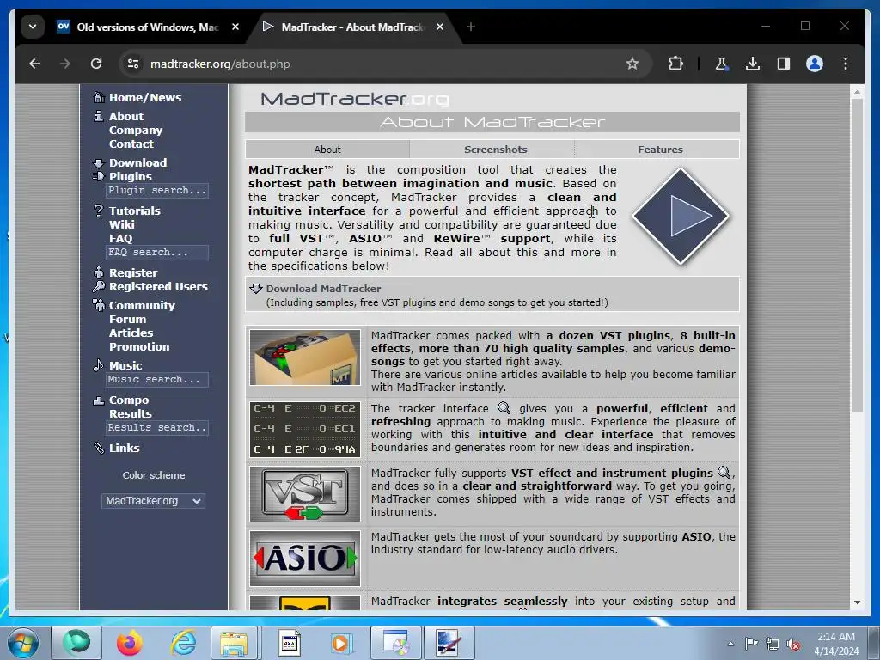Click the Register person icon

[x=99, y=272]
